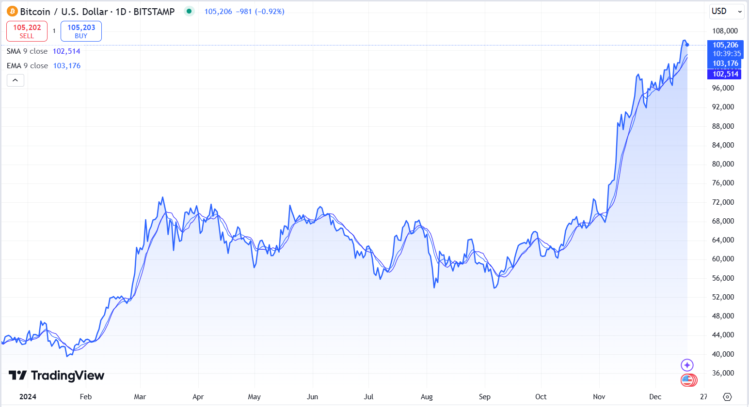Click the SMA value 102,514 in the legend
The width and height of the screenshot is (749, 407).
pos(66,51)
